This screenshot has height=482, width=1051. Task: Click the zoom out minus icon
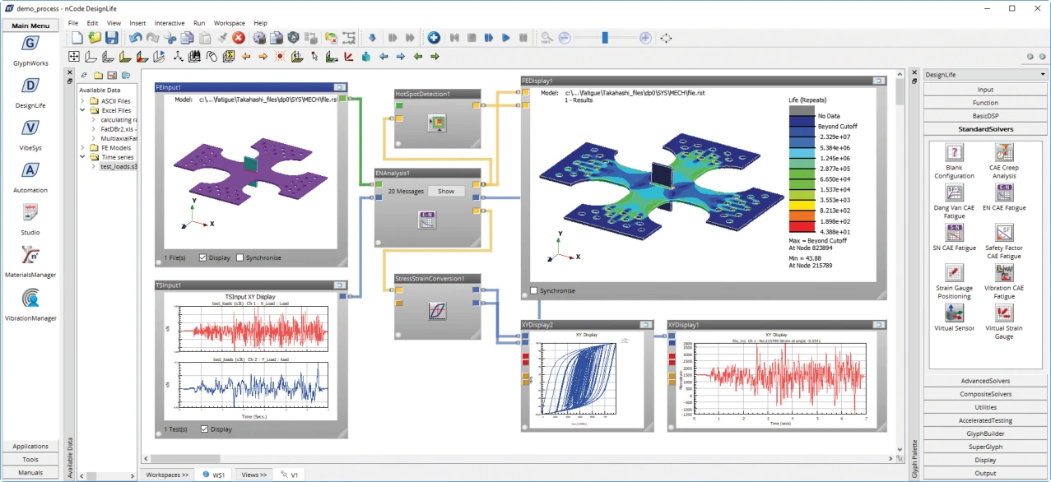pos(565,38)
